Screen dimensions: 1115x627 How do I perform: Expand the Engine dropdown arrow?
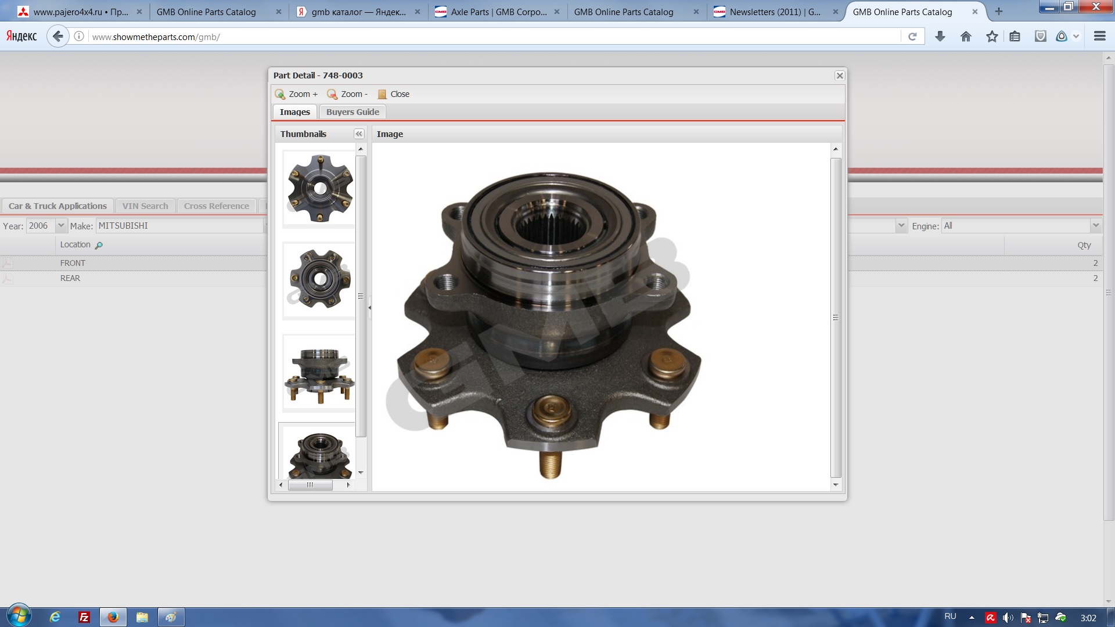pos(1095,226)
